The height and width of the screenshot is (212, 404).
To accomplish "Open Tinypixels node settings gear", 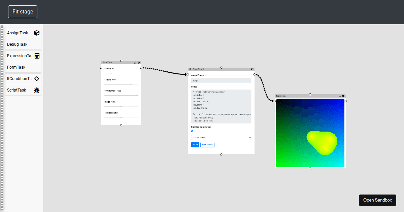I will pyautogui.click(x=343, y=96).
